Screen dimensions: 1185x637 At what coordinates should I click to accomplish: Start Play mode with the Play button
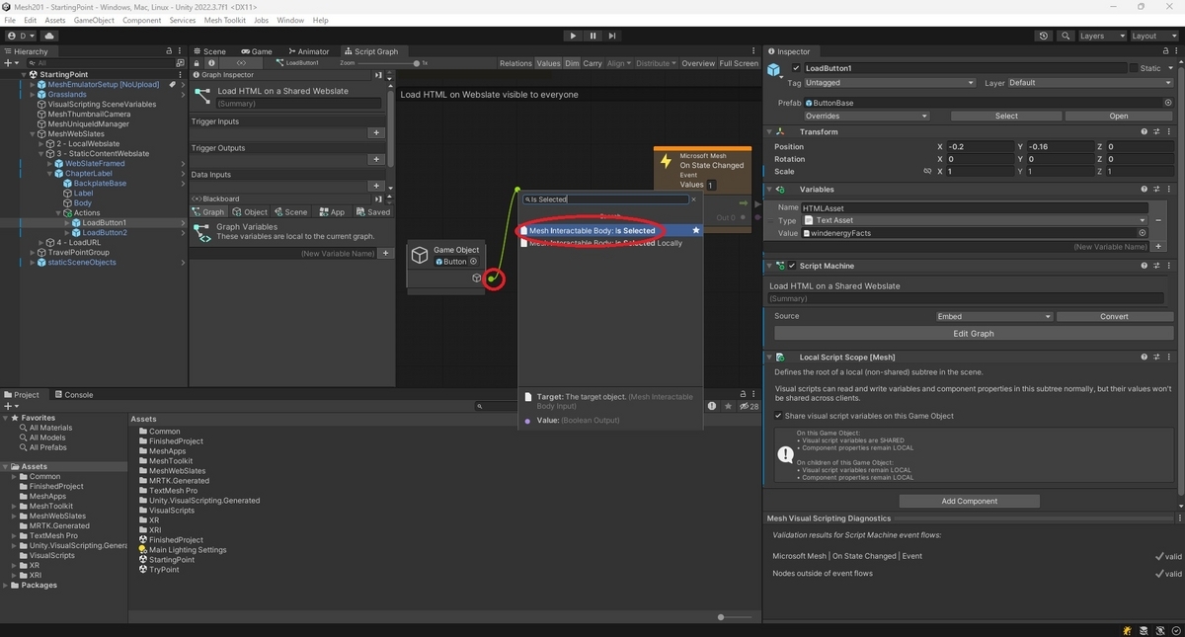[573, 36]
